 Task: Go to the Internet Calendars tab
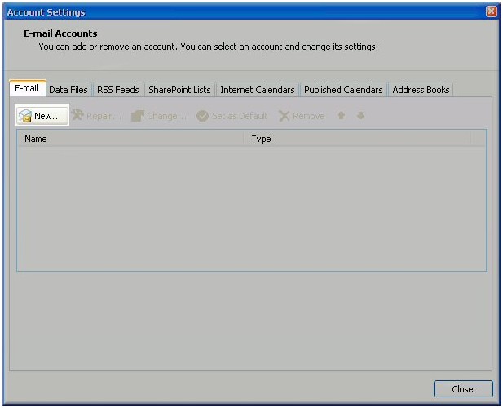pos(258,90)
